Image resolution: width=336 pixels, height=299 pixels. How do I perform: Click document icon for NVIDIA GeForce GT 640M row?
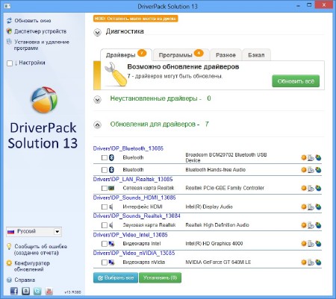pos(311,262)
